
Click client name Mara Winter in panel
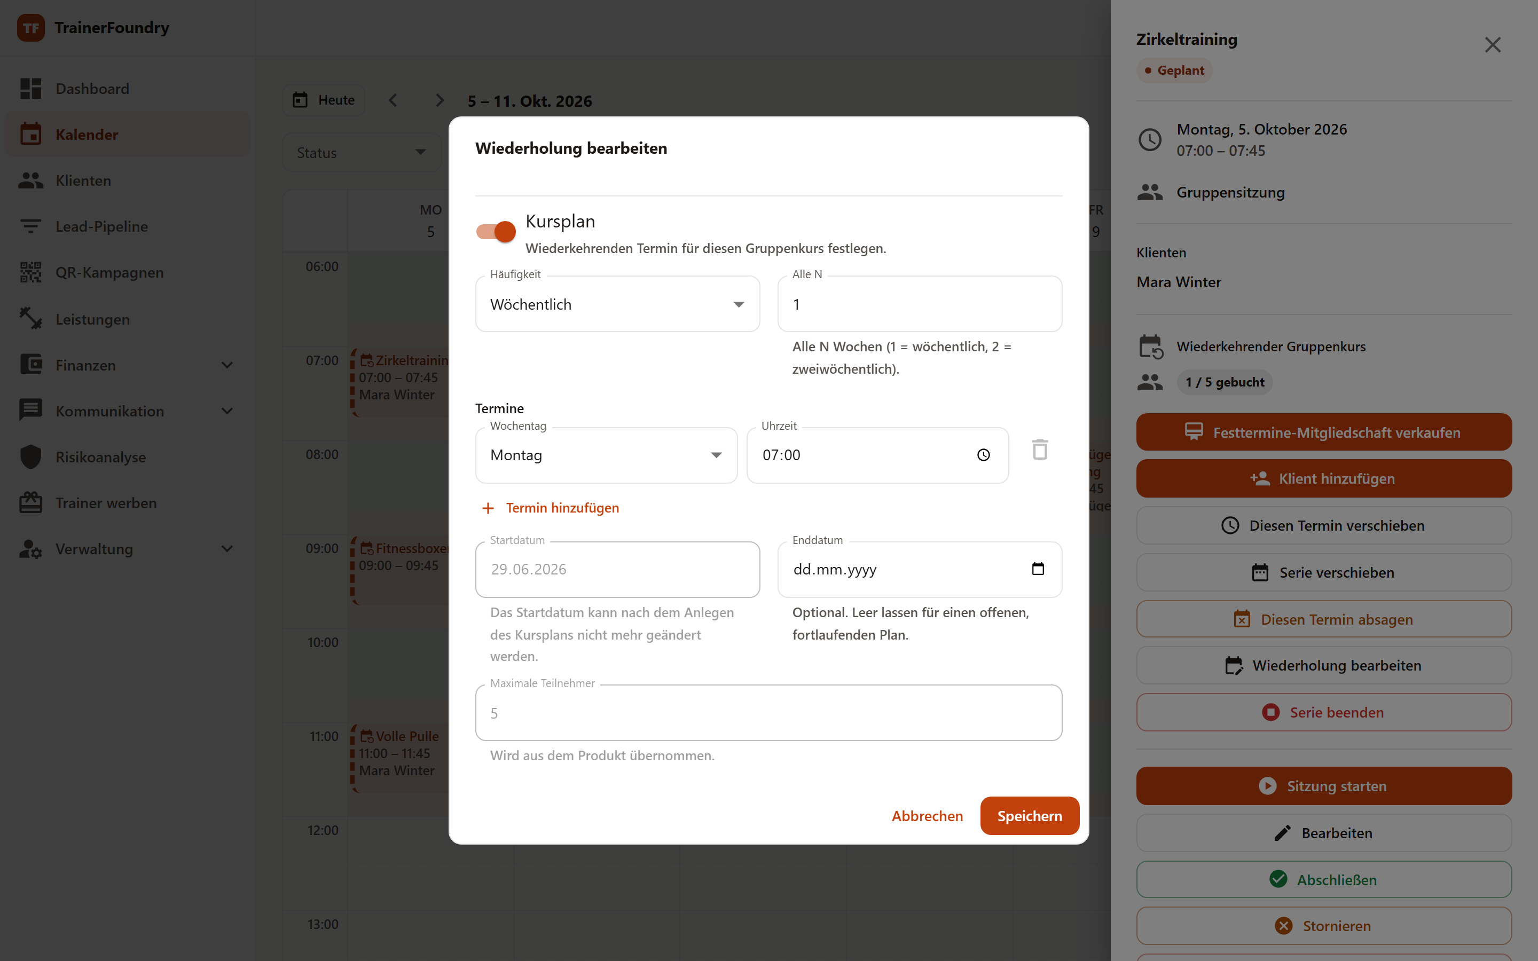[1178, 282]
